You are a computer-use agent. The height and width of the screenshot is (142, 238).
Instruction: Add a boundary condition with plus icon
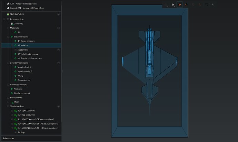(58, 63)
